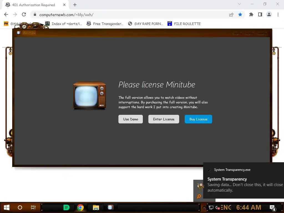Open Chrome's side panel
284x213 pixels.
click(260, 14)
